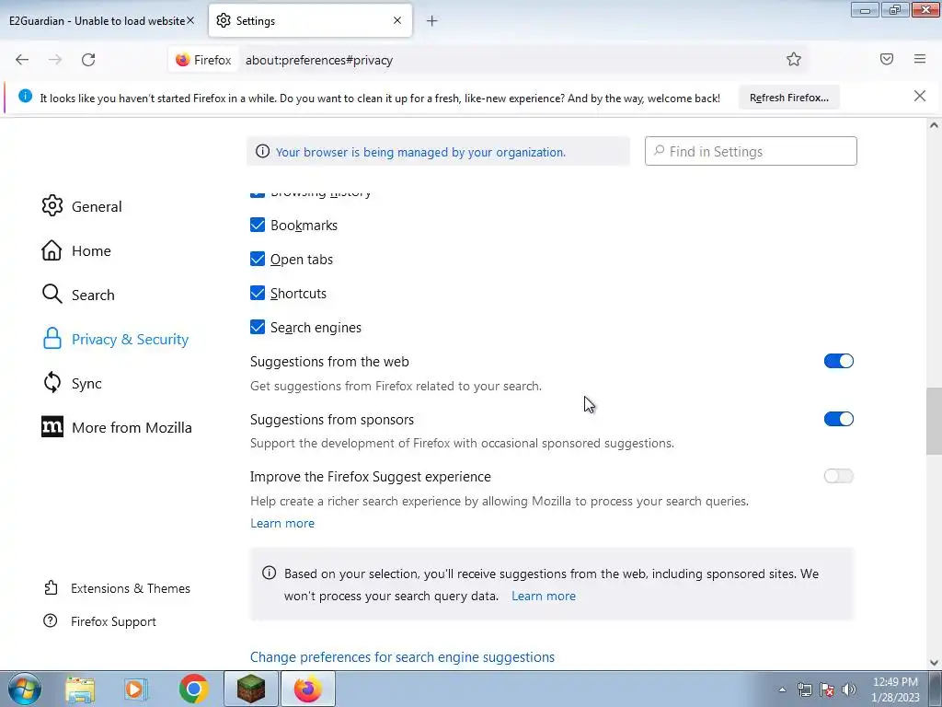This screenshot has height=707, width=942.
Task: Click the General gear icon
Action: (x=52, y=205)
